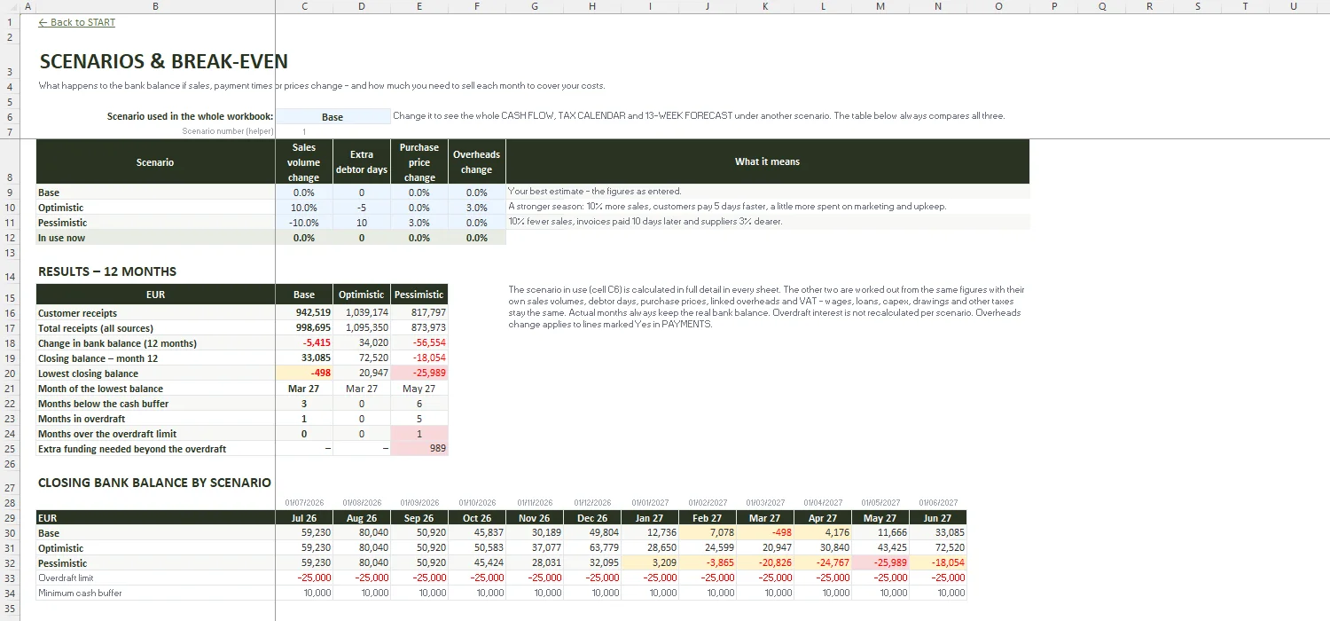Click Base change in bank balance -5,415
This screenshot has height=621, width=1330.
pyautogui.click(x=304, y=343)
